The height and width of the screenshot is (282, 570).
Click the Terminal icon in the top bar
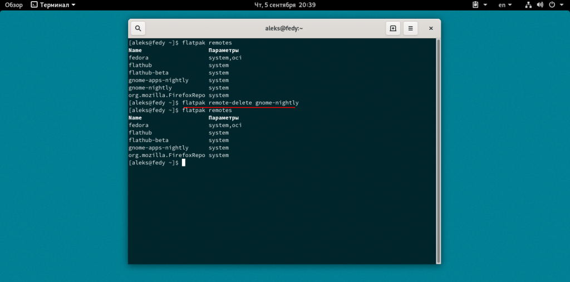(35, 5)
